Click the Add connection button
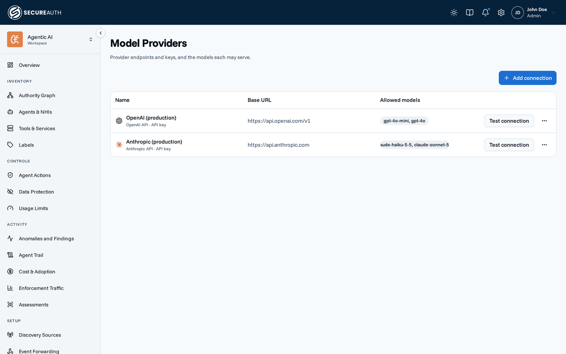Screen dimensions: 566x354 coord(527,78)
